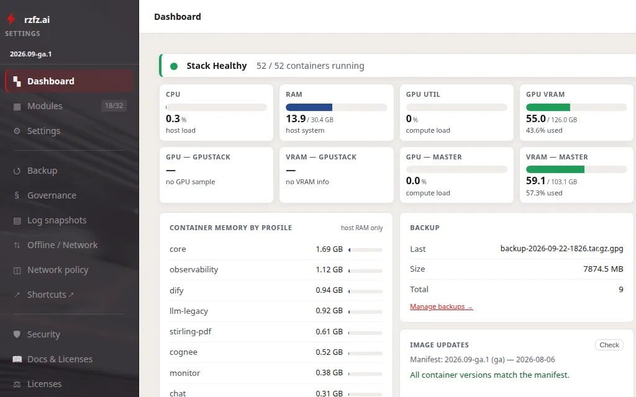Click the backup Total count 9

(621, 290)
